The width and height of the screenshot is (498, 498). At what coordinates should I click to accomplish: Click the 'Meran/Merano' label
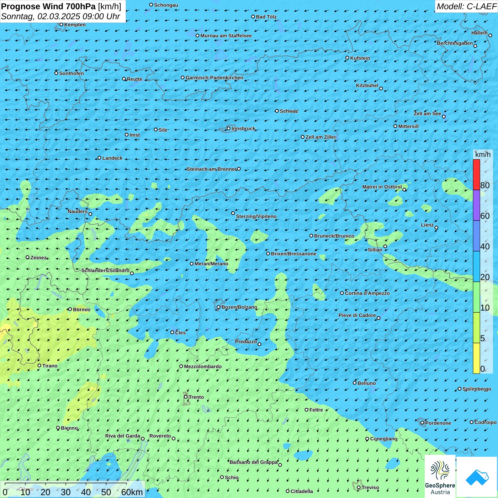(211, 264)
